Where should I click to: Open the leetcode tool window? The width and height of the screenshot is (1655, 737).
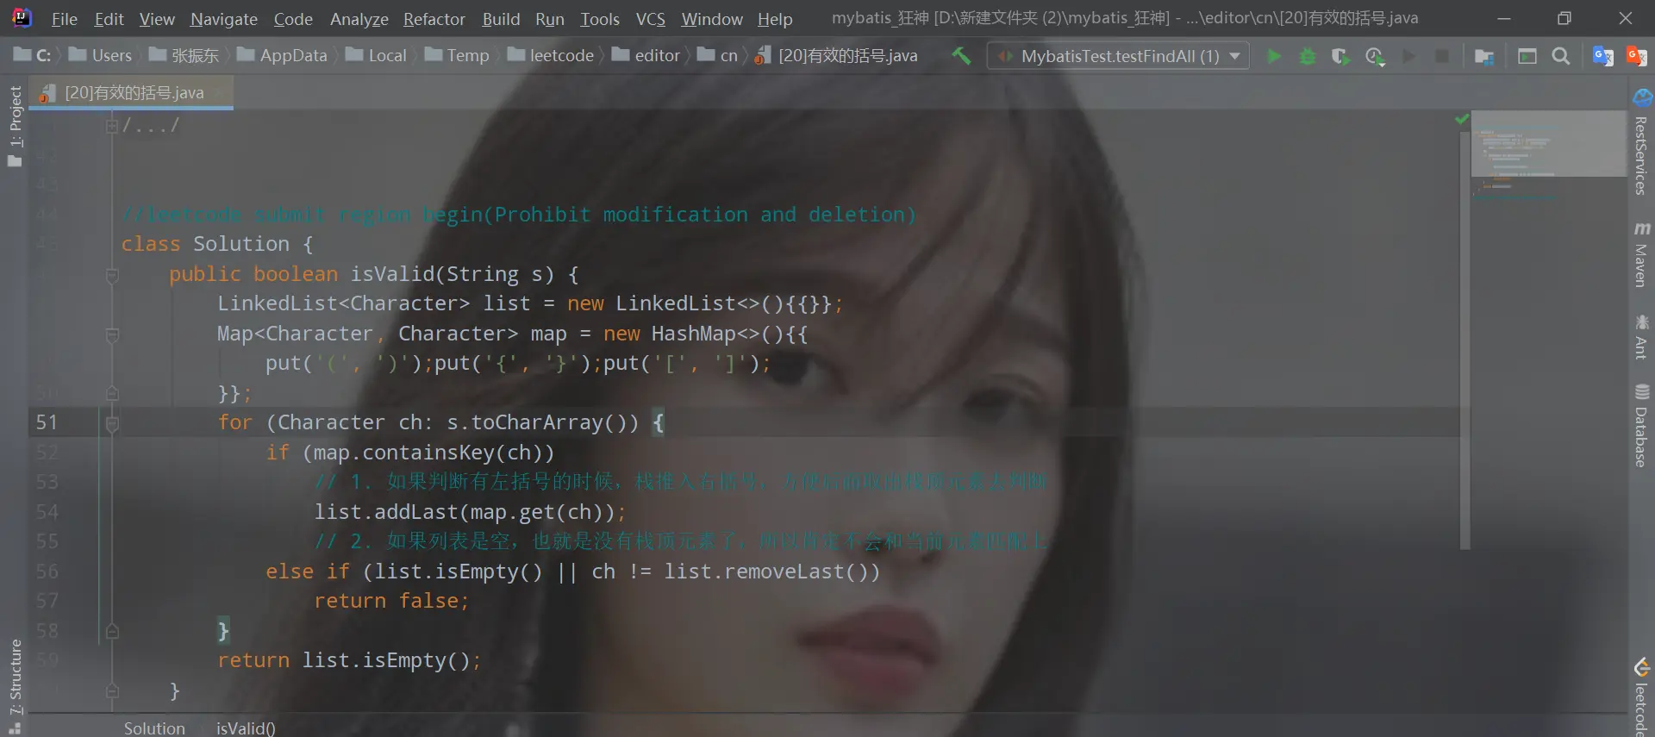pos(1641,696)
